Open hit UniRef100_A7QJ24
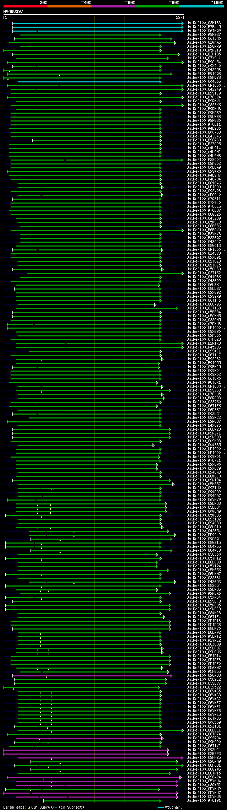Image resolution: width=227 pixels, height=810 pixels. [204, 97]
